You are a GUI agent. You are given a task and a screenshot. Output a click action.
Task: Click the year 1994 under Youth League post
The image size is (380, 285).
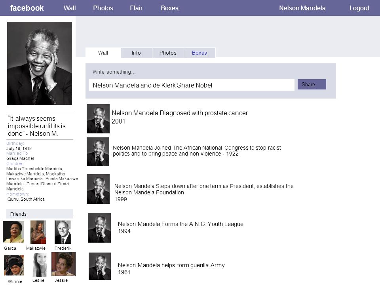coord(124,231)
